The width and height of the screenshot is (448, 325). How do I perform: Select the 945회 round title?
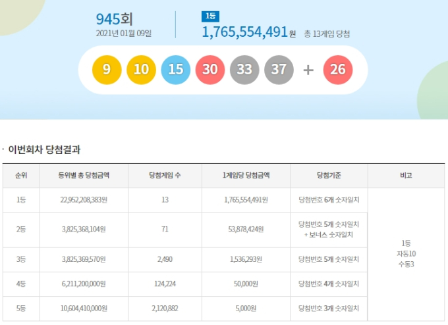[114, 19]
